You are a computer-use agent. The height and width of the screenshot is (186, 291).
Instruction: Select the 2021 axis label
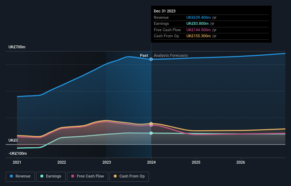point(17,162)
